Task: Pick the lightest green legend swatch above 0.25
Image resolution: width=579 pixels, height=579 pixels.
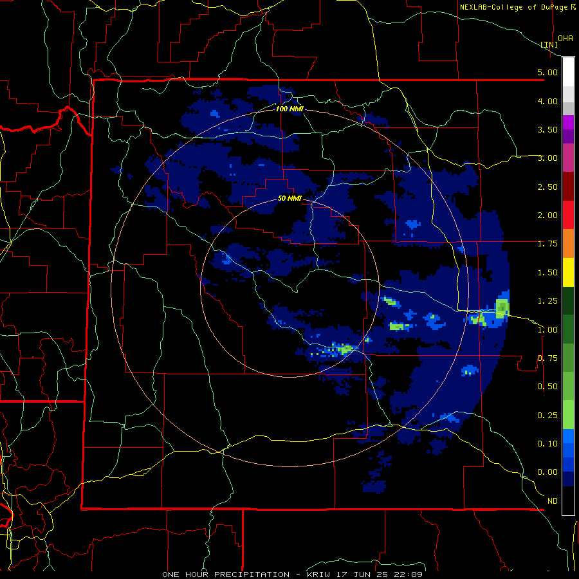Action: 568,415
